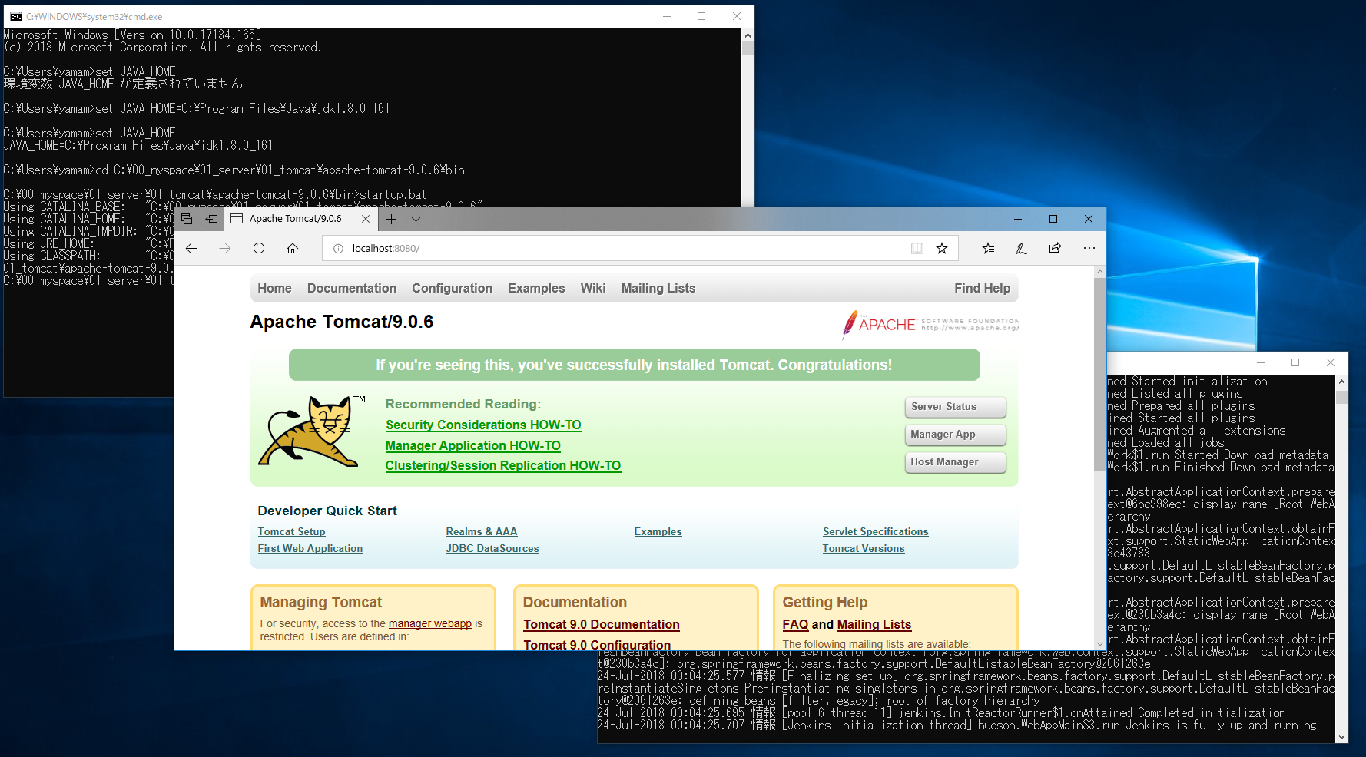Open Tomcat 9.0 Documentation link
This screenshot has width=1366, height=757.
(x=602, y=624)
